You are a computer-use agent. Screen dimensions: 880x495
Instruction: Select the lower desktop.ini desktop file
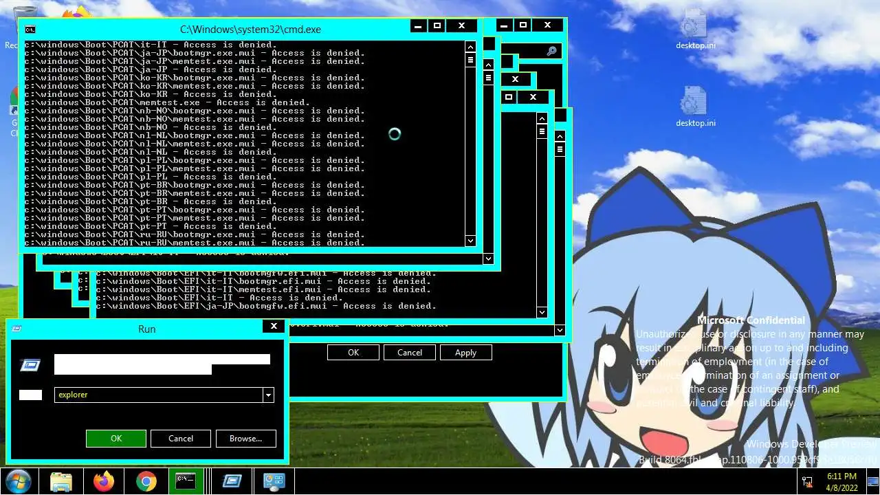694,108
